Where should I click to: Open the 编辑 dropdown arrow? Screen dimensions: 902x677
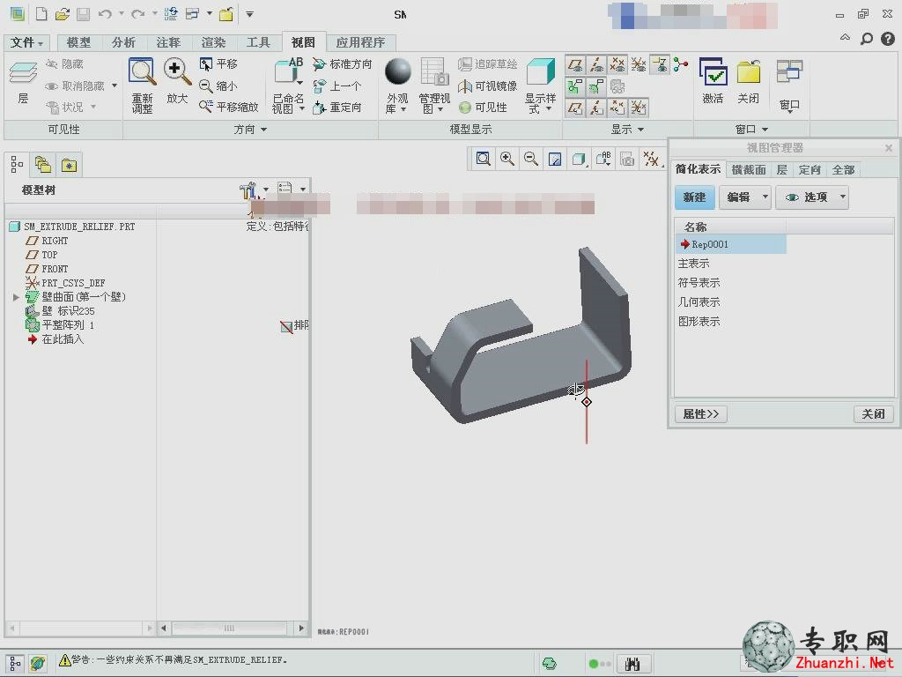pyautogui.click(x=765, y=197)
